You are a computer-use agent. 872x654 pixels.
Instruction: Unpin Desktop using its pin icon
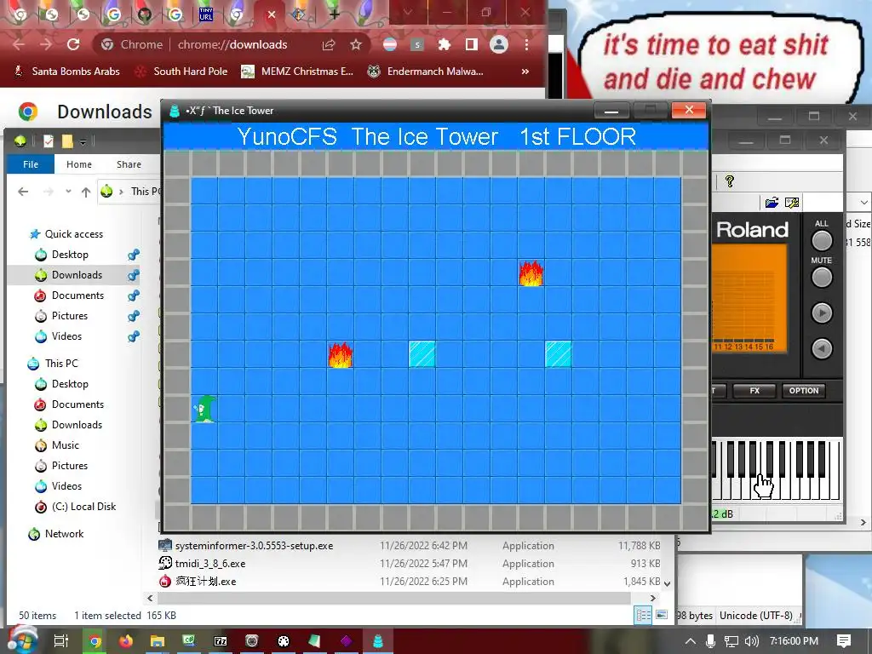134,255
